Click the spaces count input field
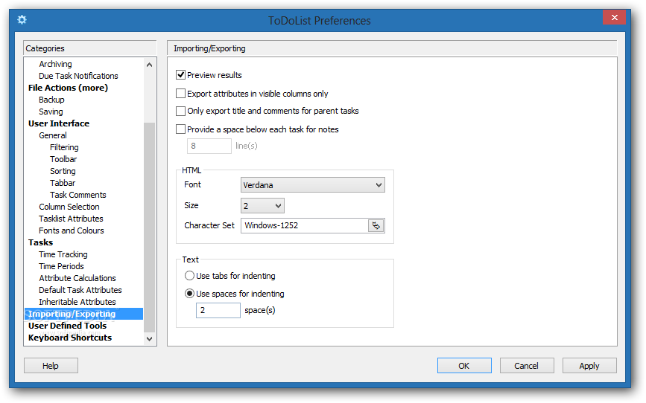The image size is (646, 403). 218,310
